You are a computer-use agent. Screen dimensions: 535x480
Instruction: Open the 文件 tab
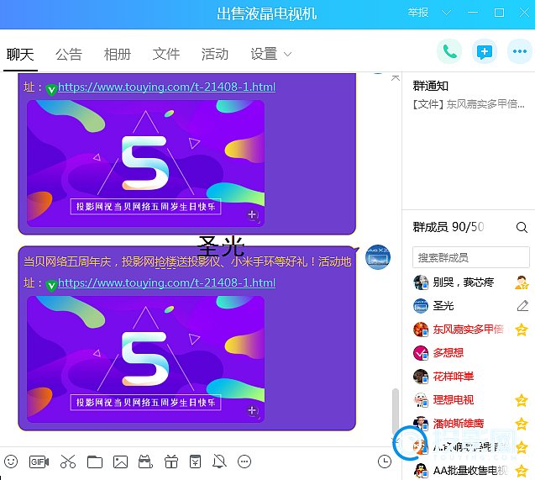166,55
